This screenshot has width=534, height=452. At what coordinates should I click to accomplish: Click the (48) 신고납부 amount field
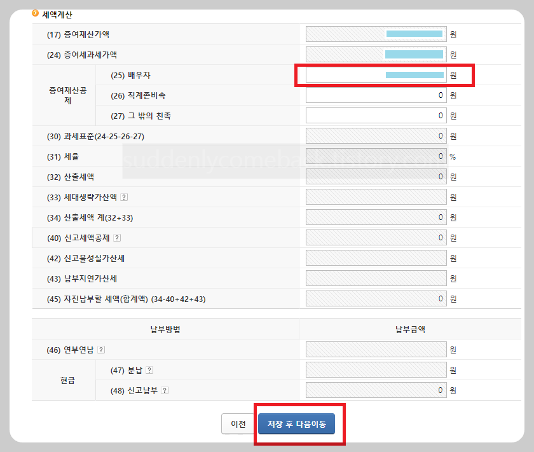pyautogui.click(x=375, y=390)
